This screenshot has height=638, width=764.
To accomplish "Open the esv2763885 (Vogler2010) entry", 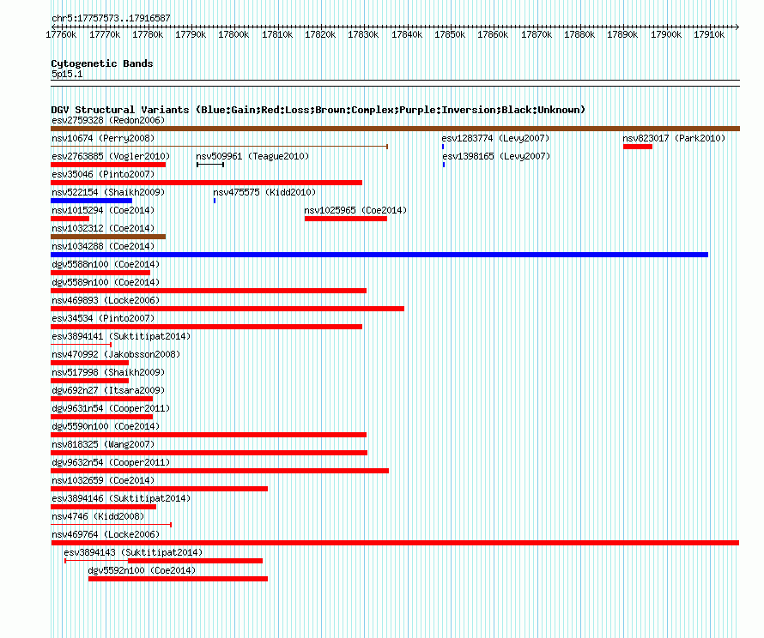I will point(111,156).
